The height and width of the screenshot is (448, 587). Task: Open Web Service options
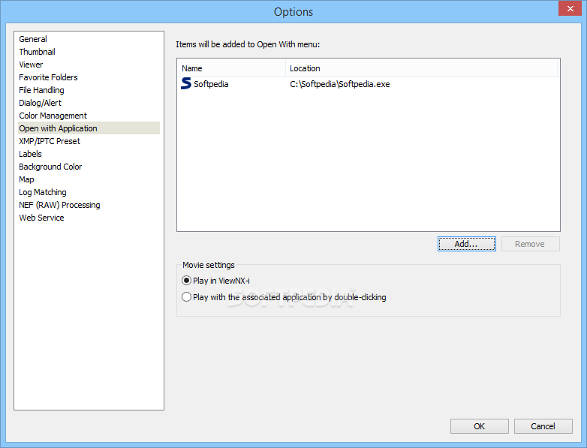tap(41, 217)
